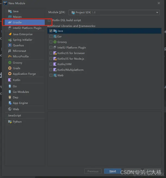Select the Gradle elephant icon
Screen dimensions: 166x178
tap(10, 22)
